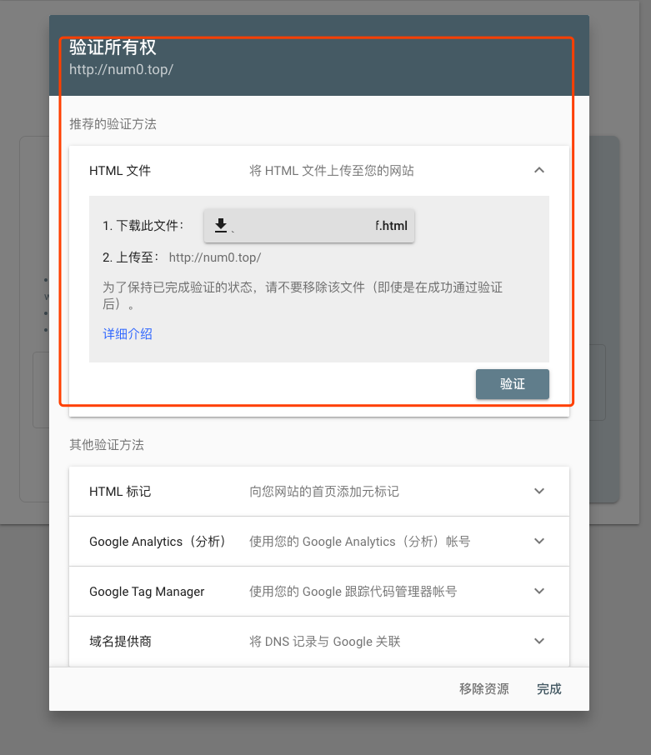Click the upload target URL http://num0.top/
Image resolution: width=651 pixels, height=755 pixels.
(215, 257)
